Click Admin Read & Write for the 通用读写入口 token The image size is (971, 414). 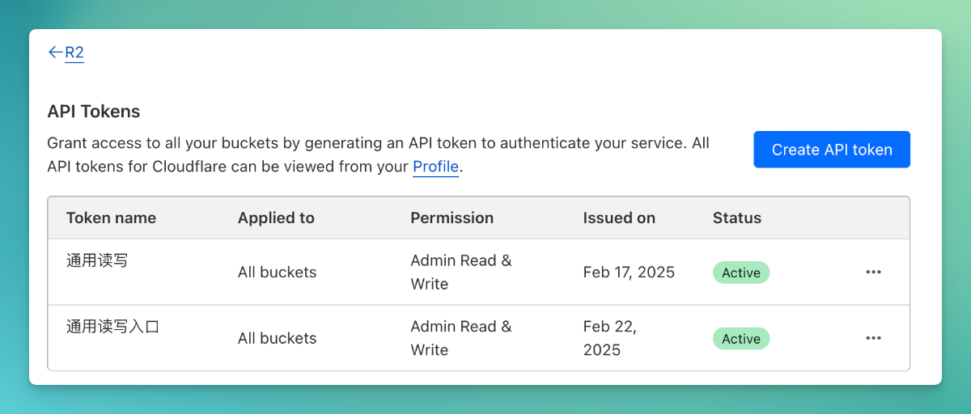tap(461, 339)
